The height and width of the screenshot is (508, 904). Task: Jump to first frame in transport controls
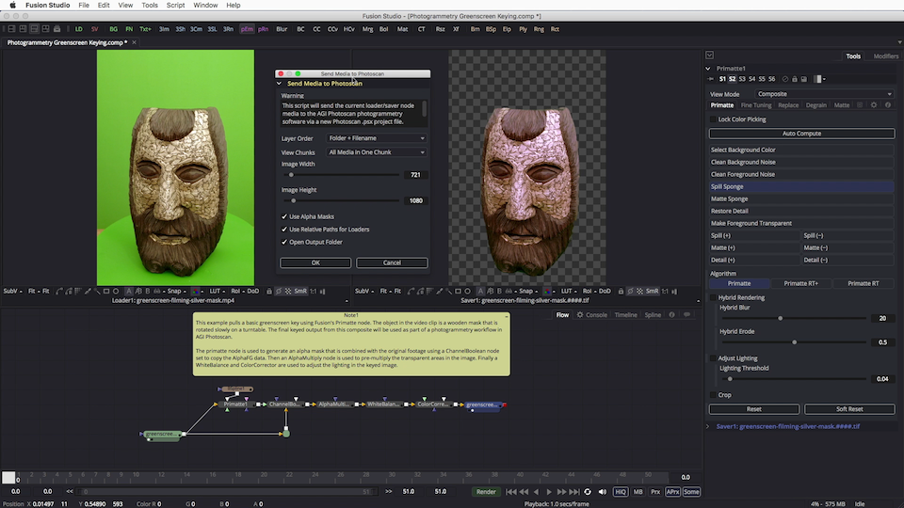pyautogui.click(x=510, y=492)
